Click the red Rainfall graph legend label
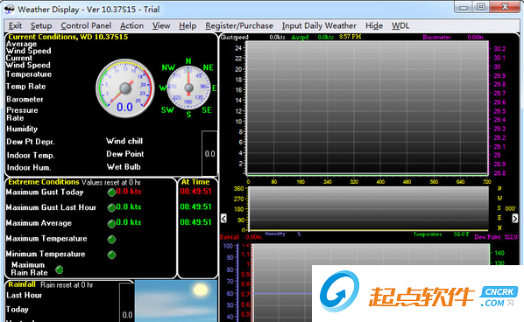Viewport: 524px width, 322px height. [230, 237]
